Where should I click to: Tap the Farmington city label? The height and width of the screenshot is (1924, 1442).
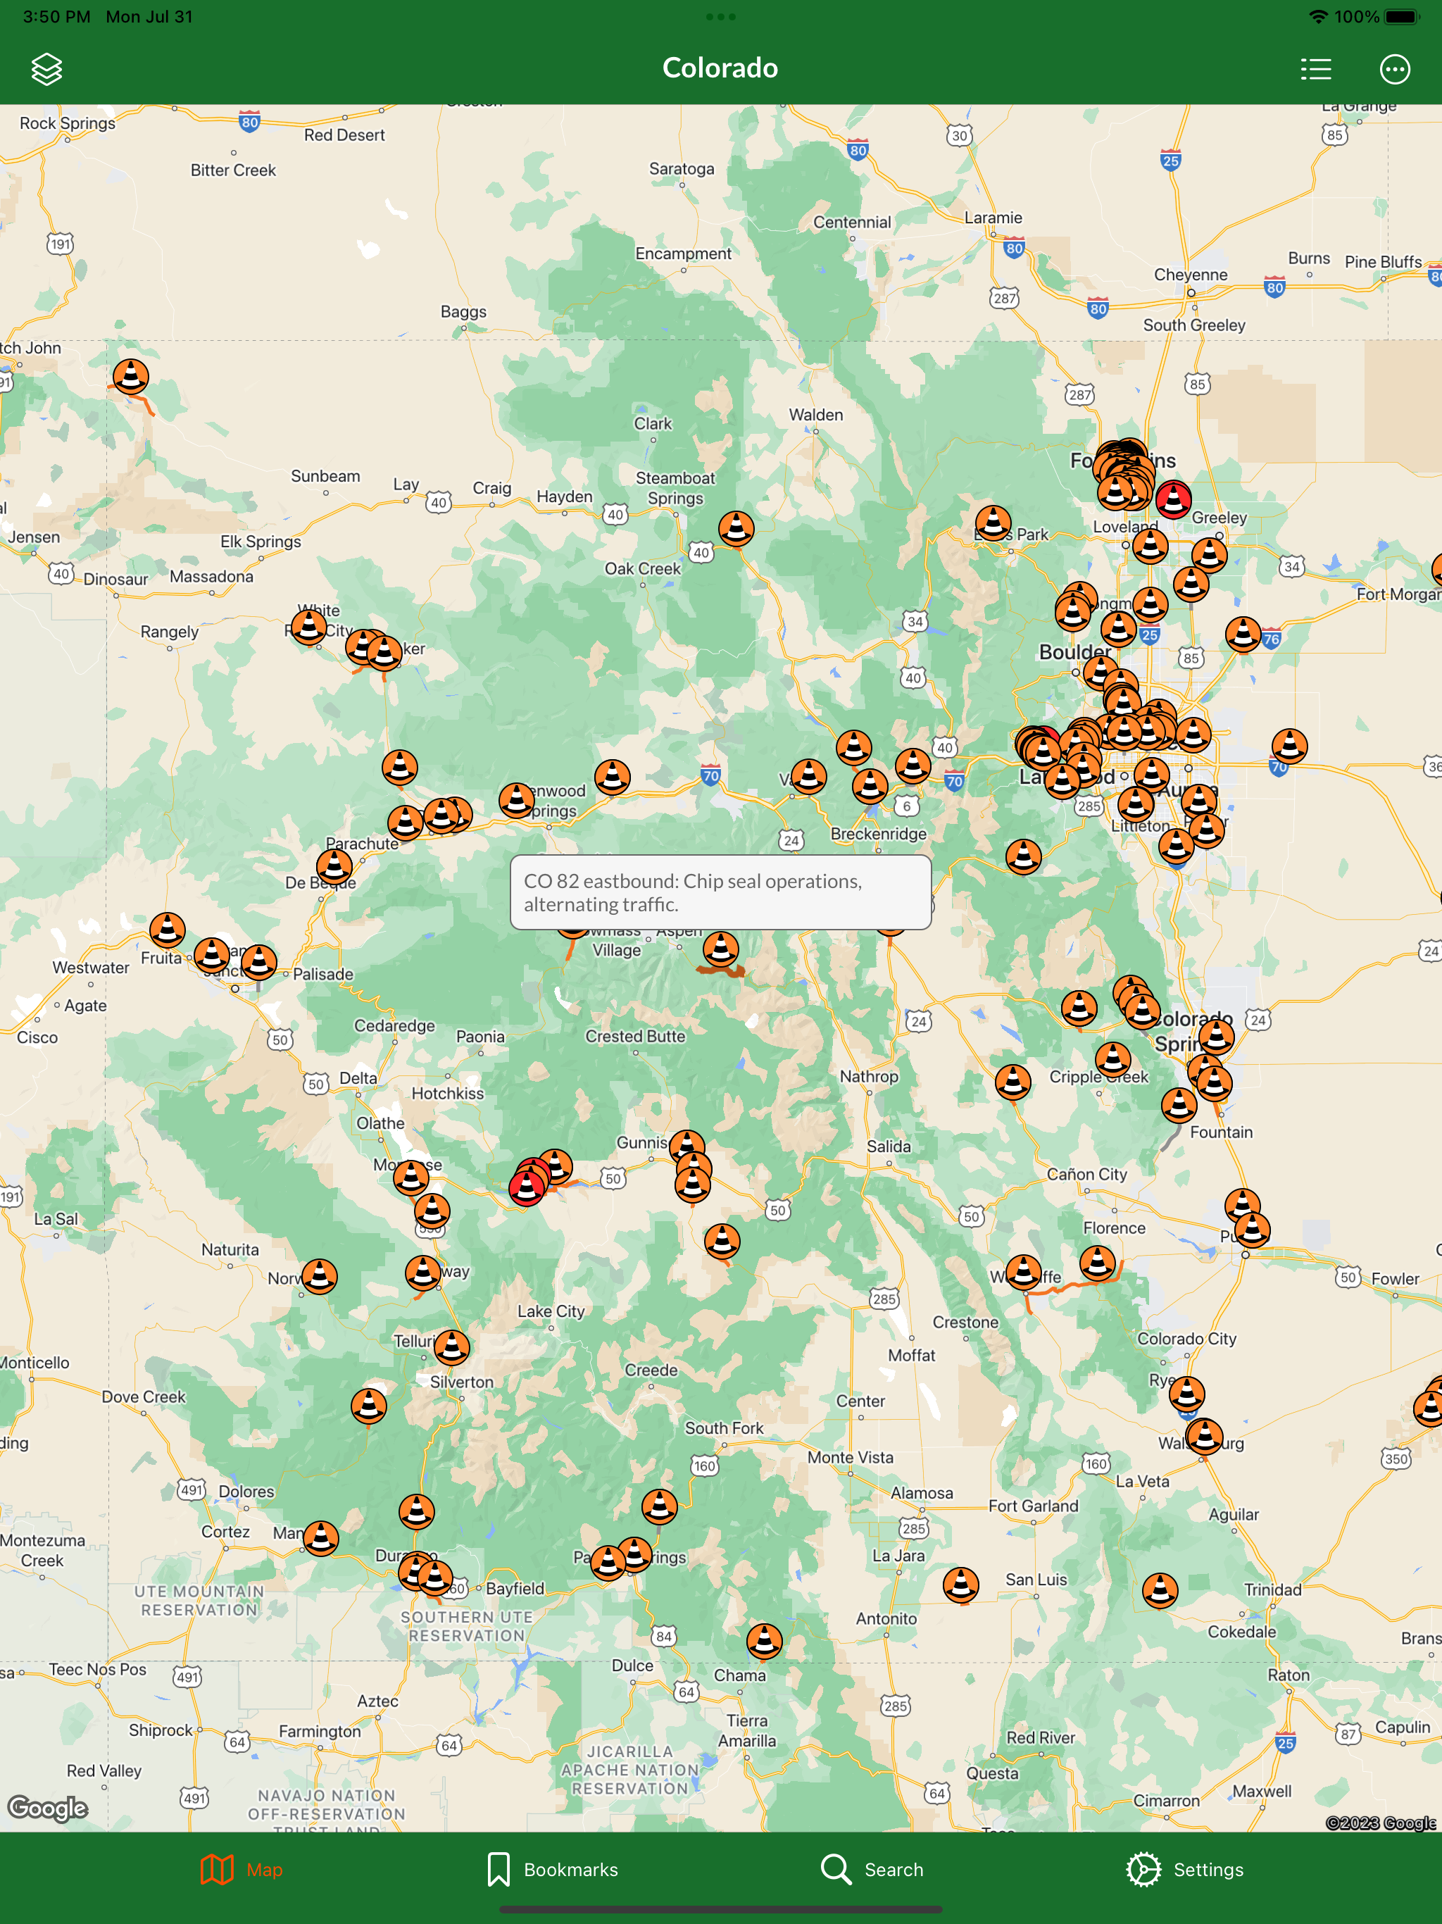coord(319,1731)
